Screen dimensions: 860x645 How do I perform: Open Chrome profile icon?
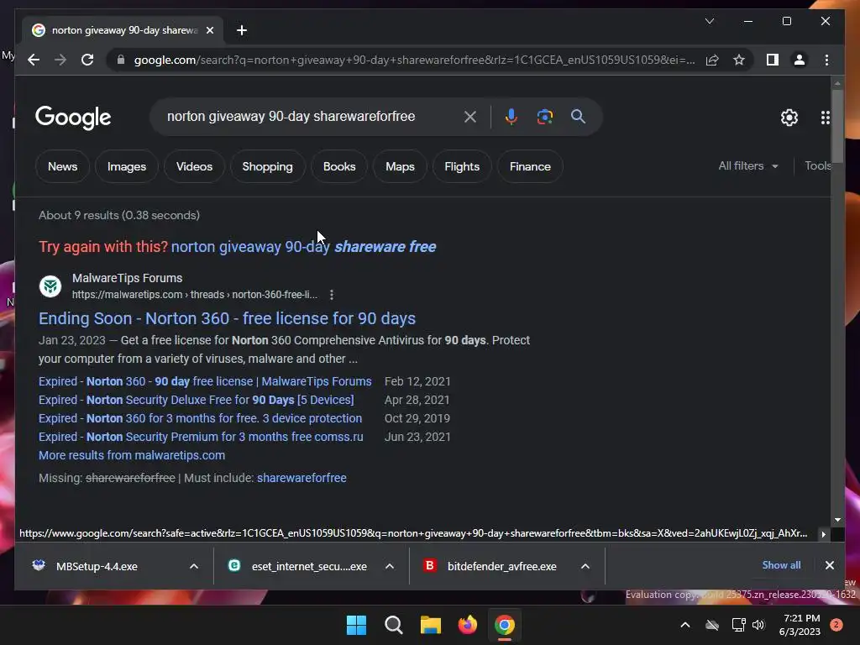point(800,60)
